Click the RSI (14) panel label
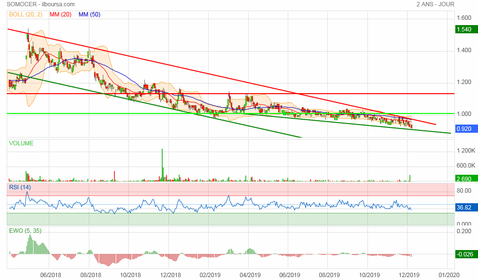Screen dimensions: 478x280 point(20,187)
